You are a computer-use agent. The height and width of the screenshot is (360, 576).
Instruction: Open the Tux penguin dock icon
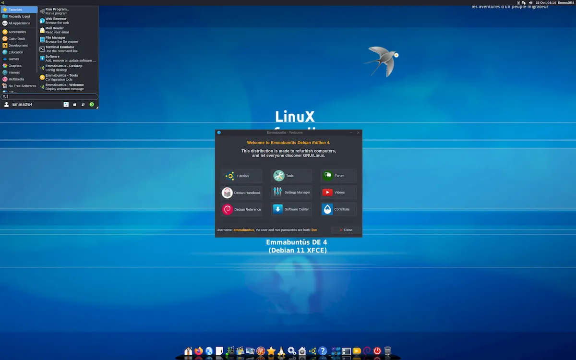click(281, 351)
